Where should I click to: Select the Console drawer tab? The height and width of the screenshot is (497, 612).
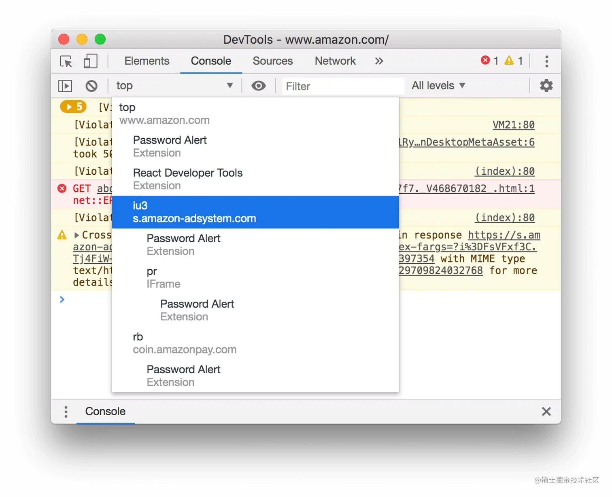(x=105, y=412)
